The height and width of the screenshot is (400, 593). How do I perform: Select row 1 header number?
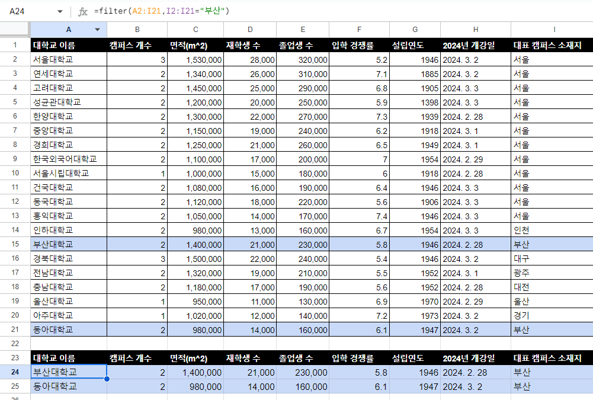[x=15, y=46]
